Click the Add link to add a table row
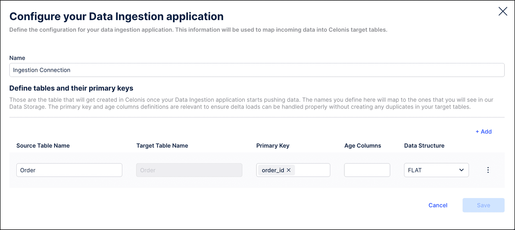515x230 pixels. 483,131
